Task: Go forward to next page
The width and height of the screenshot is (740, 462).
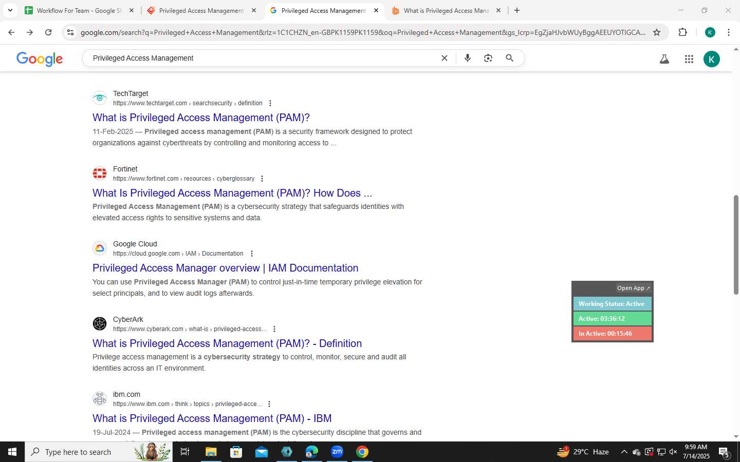Action: pos(30,32)
